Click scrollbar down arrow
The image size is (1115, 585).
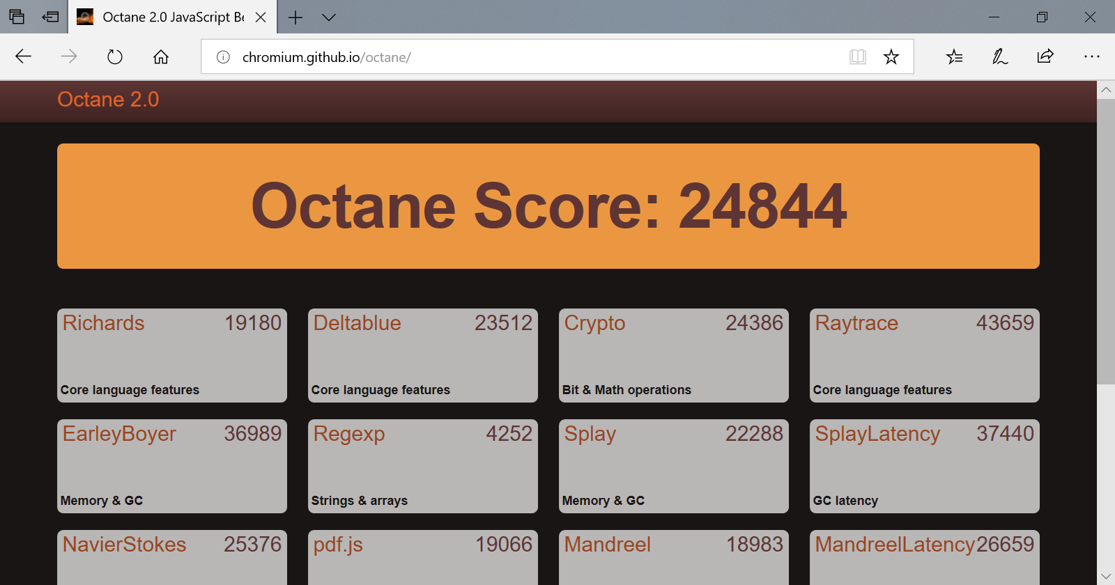click(1106, 577)
